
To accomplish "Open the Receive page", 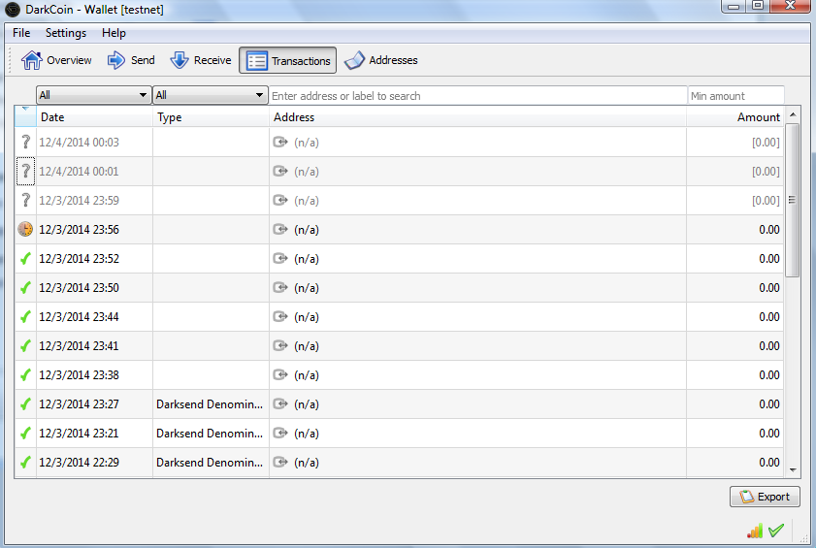I will (200, 60).
